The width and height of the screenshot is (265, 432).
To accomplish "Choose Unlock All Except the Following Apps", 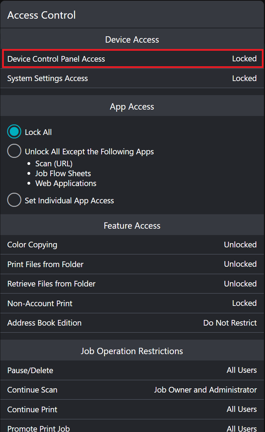I will pyautogui.click(x=14, y=152).
